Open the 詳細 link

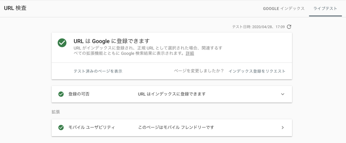pyautogui.click(x=190, y=53)
